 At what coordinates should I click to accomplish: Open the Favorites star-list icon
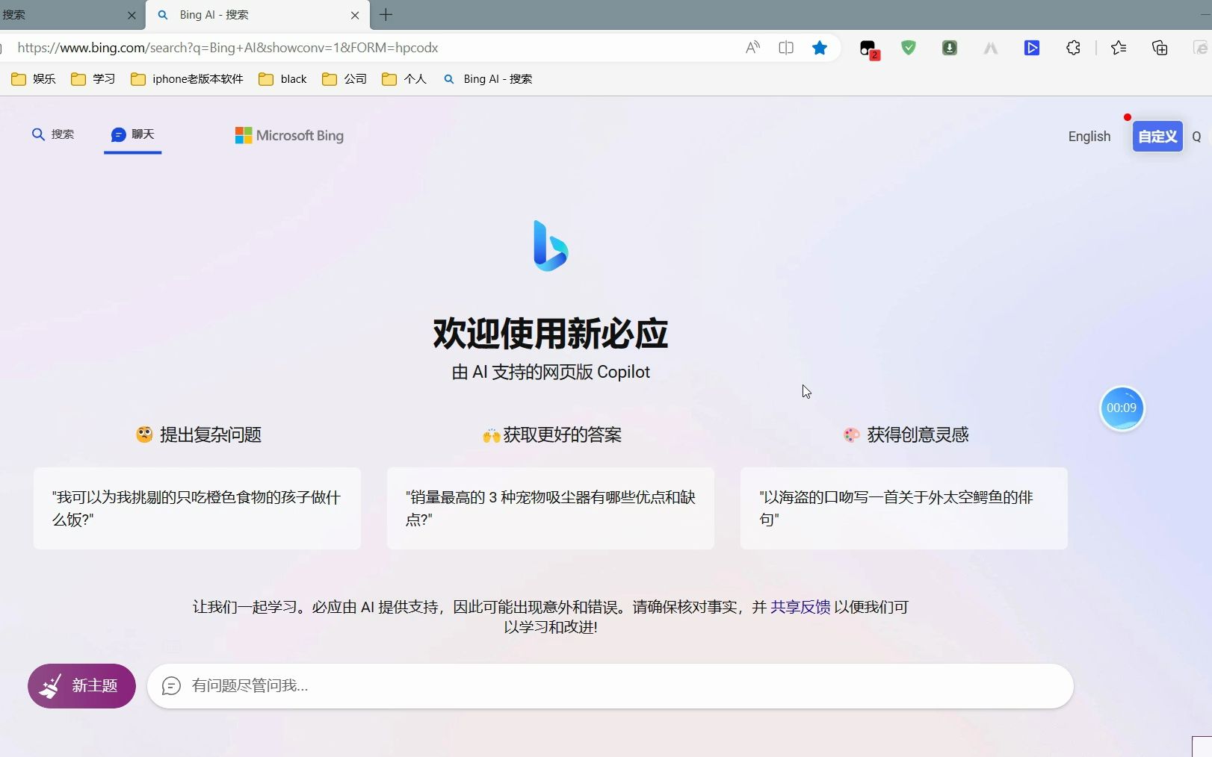(1119, 48)
